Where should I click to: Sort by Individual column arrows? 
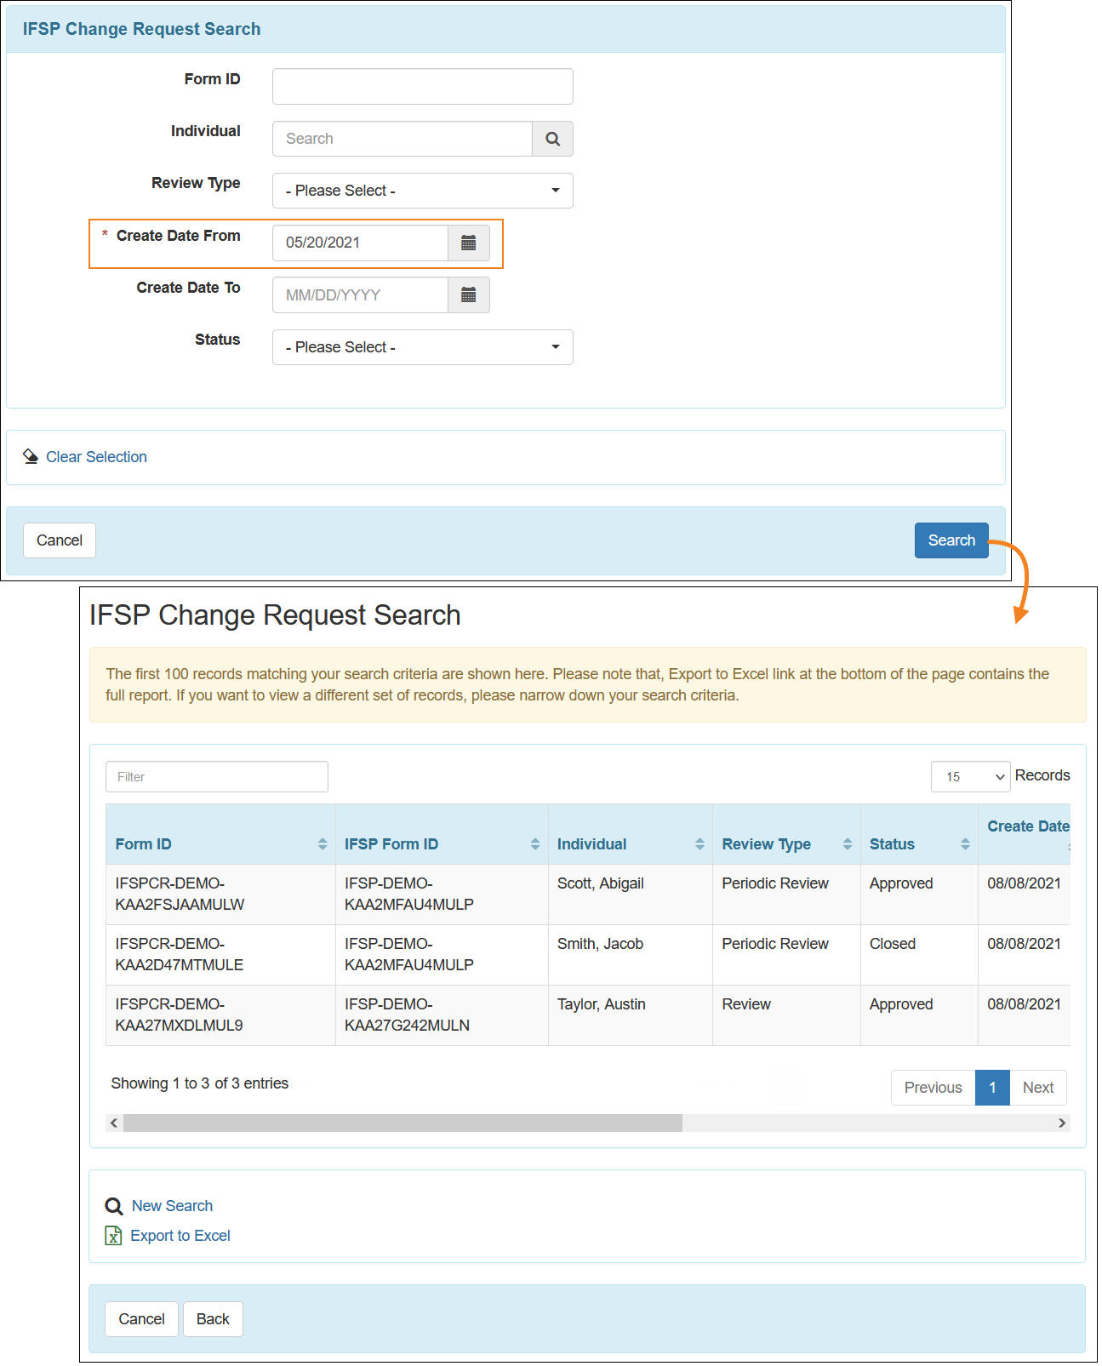click(x=699, y=844)
